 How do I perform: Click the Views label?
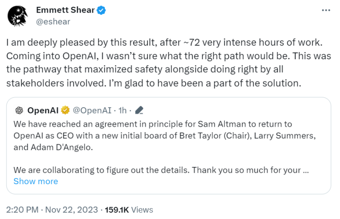point(142,209)
